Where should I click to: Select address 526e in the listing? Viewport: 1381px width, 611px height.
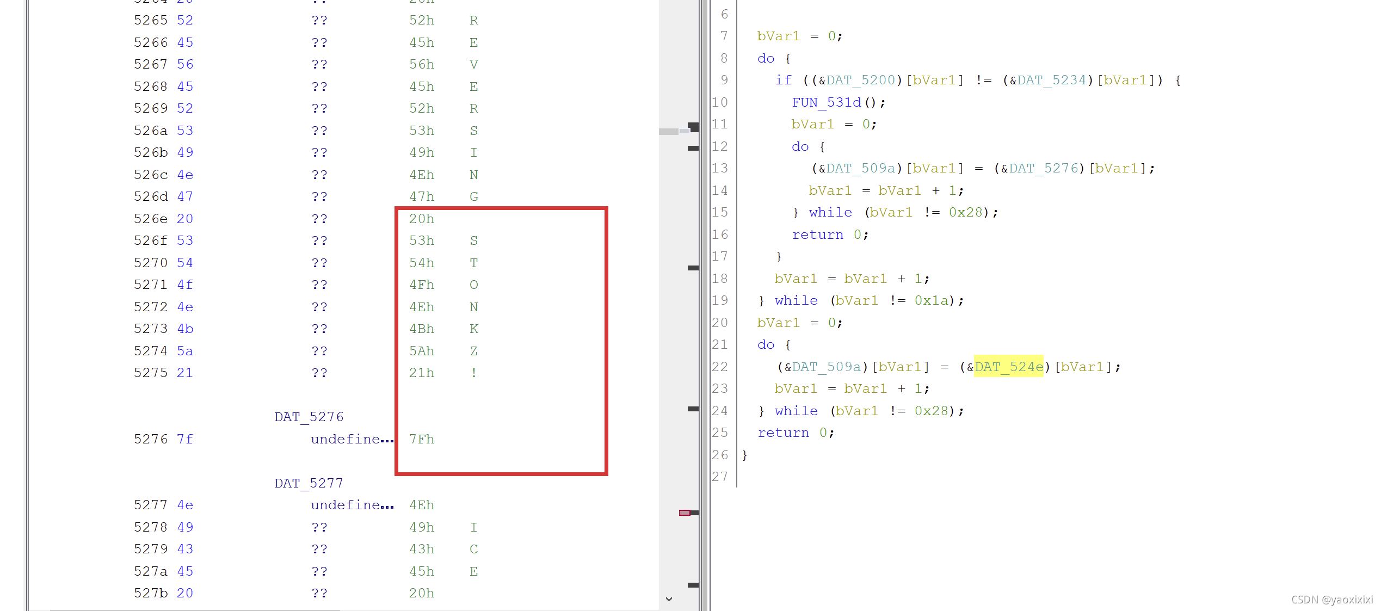click(x=151, y=219)
